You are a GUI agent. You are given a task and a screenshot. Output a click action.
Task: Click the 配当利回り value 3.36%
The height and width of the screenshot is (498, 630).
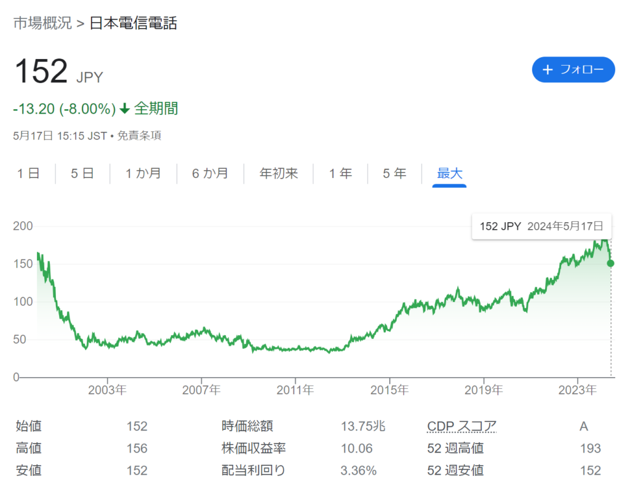click(x=359, y=470)
